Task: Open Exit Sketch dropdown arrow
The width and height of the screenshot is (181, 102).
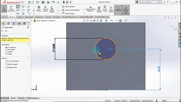Action: tap(4, 14)
